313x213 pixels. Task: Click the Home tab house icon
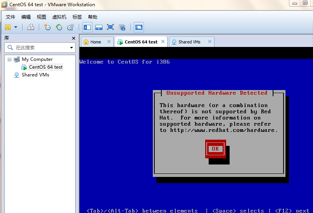pyautogui.click(x=86, y=42)
